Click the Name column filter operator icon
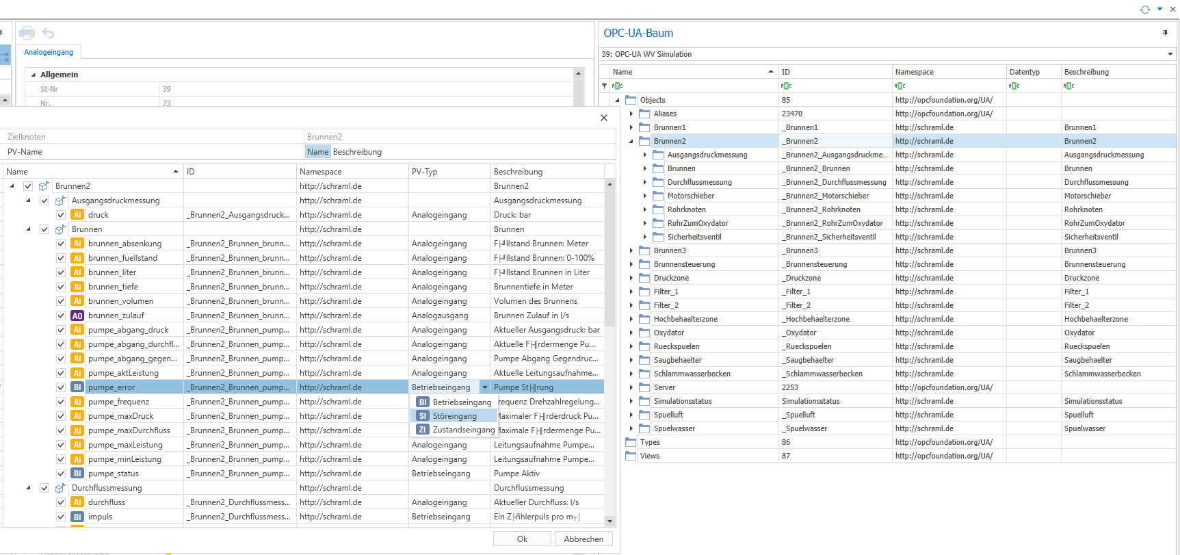The height and width of the screenshot is (555, 1180). [617, 86]
